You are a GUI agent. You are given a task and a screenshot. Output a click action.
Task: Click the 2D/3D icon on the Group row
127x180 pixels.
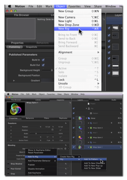(x=119, y=118)
